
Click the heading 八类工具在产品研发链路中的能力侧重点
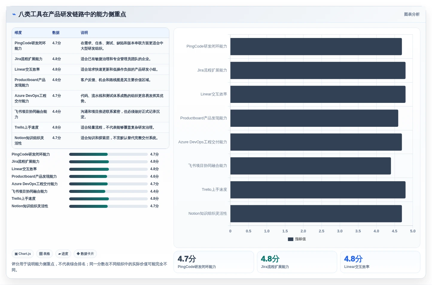pyautogui.click(x=72, y=14)
